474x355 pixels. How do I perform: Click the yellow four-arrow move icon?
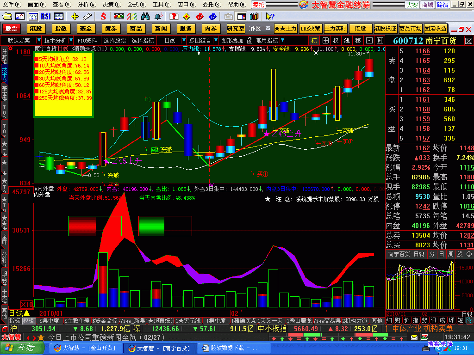(x=75, y=16)
